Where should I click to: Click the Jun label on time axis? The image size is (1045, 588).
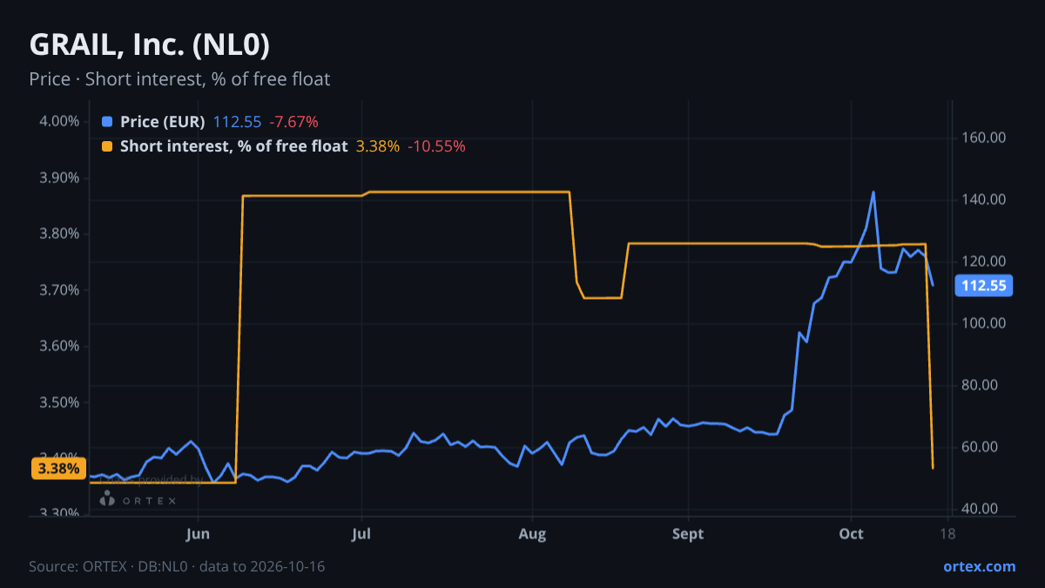(199, 534)
